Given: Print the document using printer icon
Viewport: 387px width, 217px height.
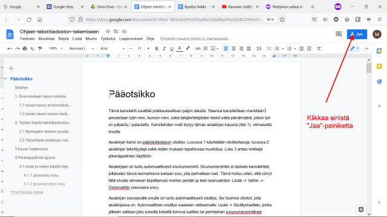Looking at the screenshot, I should [x=25, y=49].
